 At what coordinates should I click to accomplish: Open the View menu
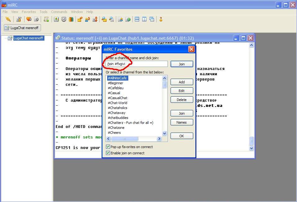[15, 12]
